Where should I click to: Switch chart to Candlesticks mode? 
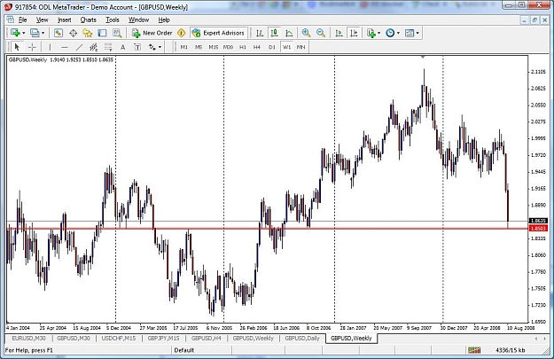coord(274,33)
